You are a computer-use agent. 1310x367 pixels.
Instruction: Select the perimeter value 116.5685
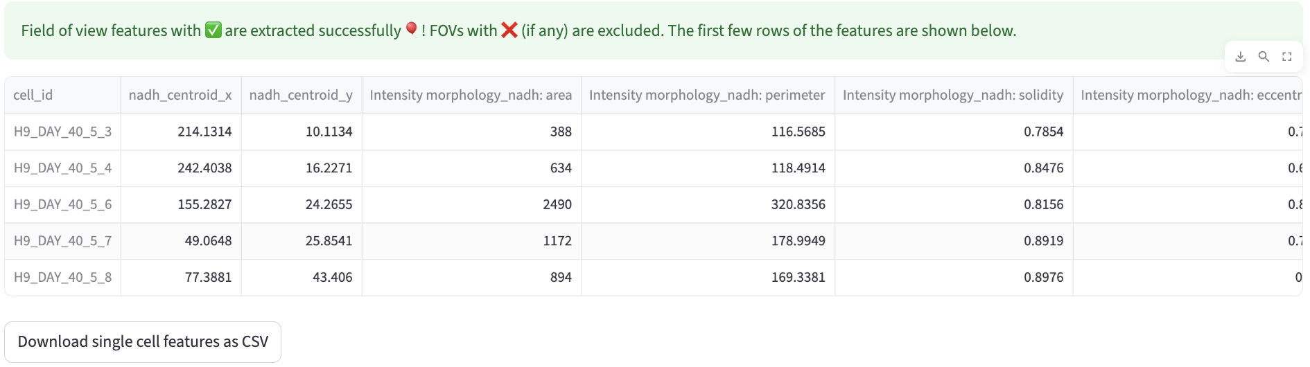[x=798, y=132]
